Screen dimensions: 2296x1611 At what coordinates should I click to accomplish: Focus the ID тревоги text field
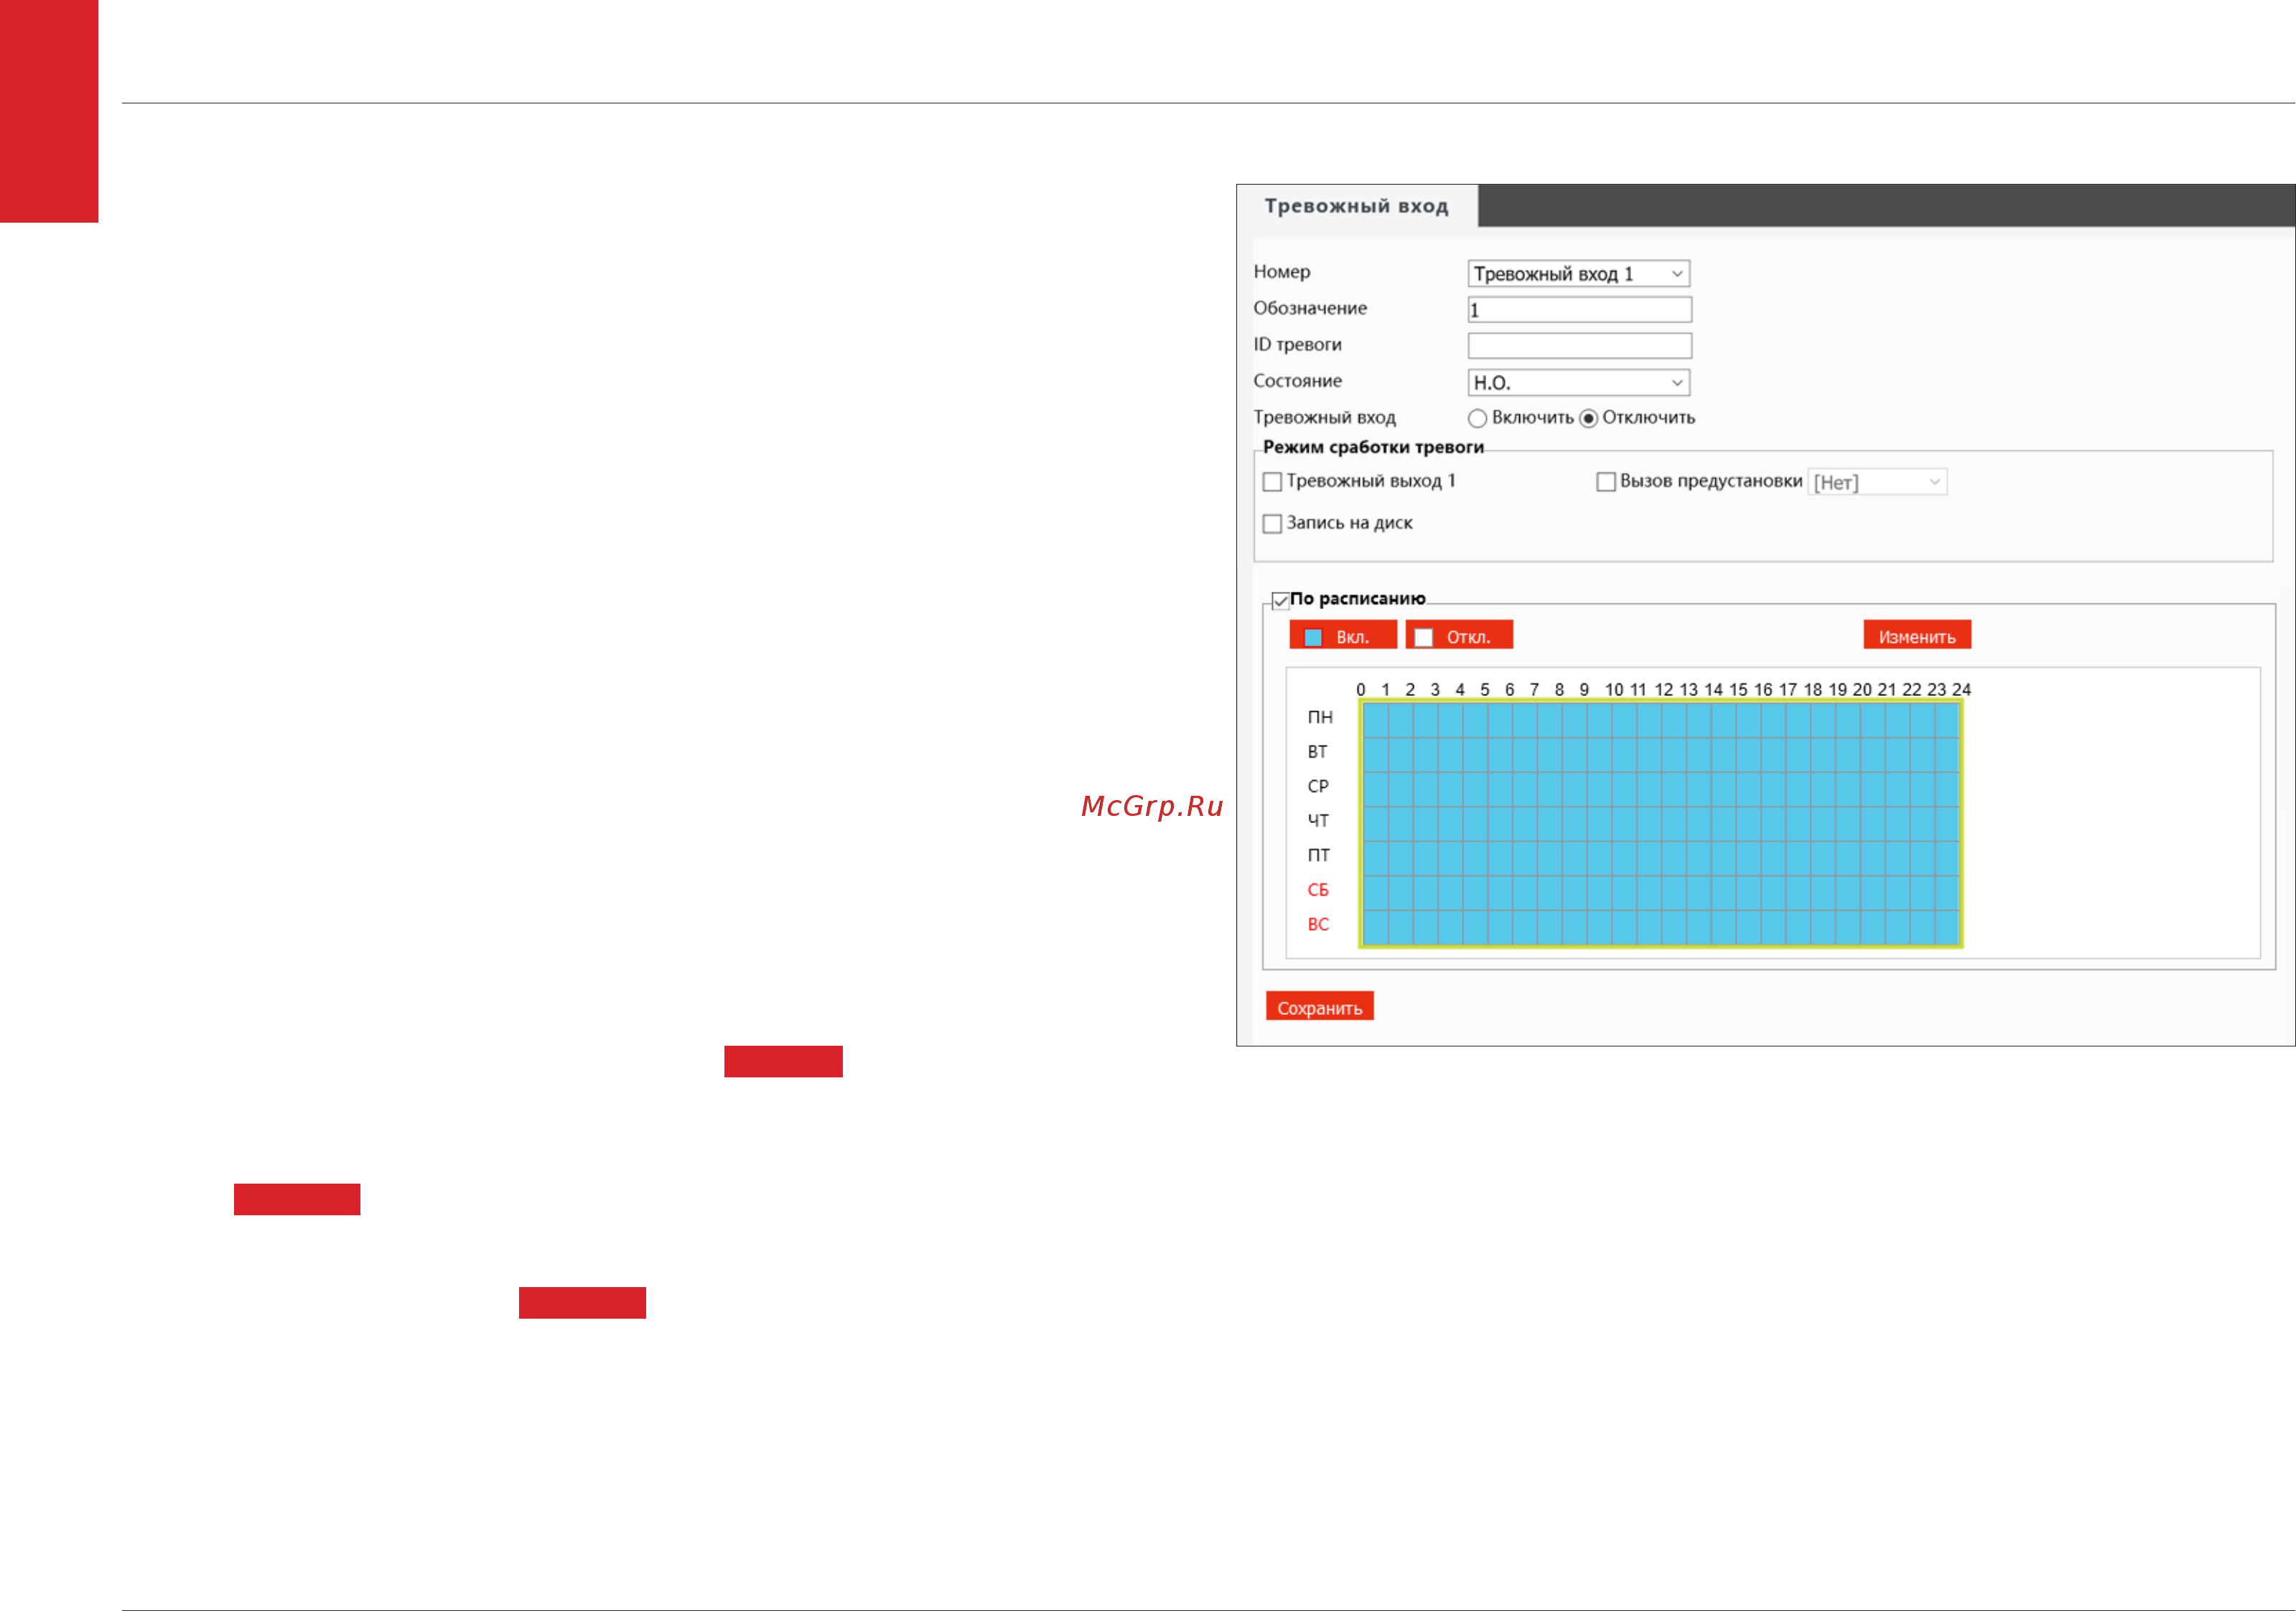[1579, 345]
